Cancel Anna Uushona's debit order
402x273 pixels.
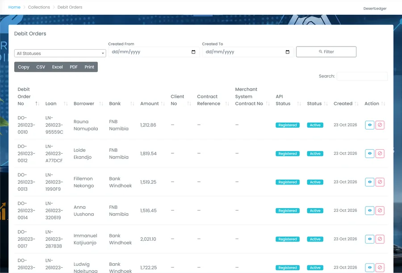[x=380, y=210]
